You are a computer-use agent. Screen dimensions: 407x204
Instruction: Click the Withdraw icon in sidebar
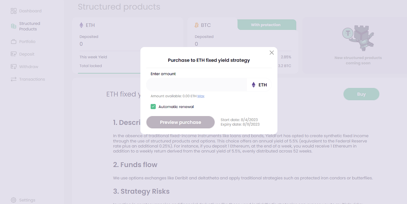(x=14, y=67)
